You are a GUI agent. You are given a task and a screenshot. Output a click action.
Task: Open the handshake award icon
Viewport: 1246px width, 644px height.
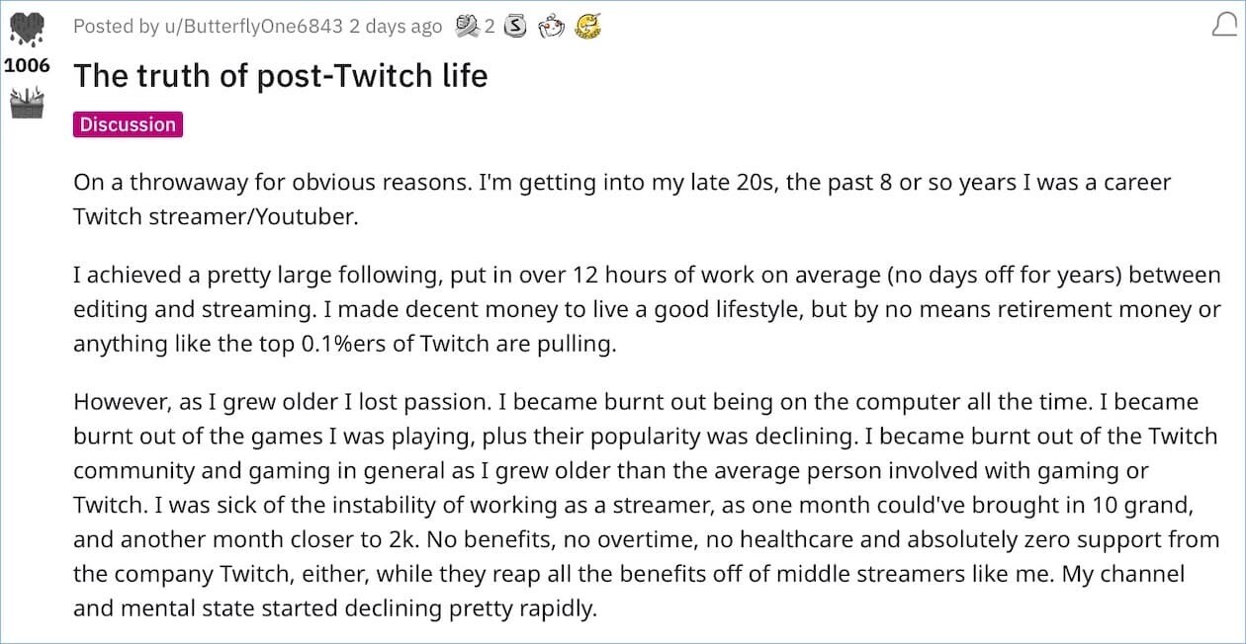click(467, 27)
